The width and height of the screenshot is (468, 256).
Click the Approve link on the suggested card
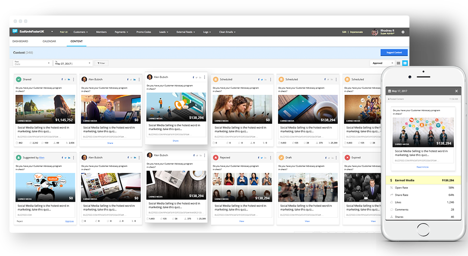pos(69,221)
